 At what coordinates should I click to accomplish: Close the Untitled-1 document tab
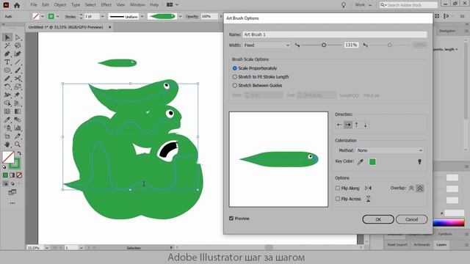click(x=109, y=27)
